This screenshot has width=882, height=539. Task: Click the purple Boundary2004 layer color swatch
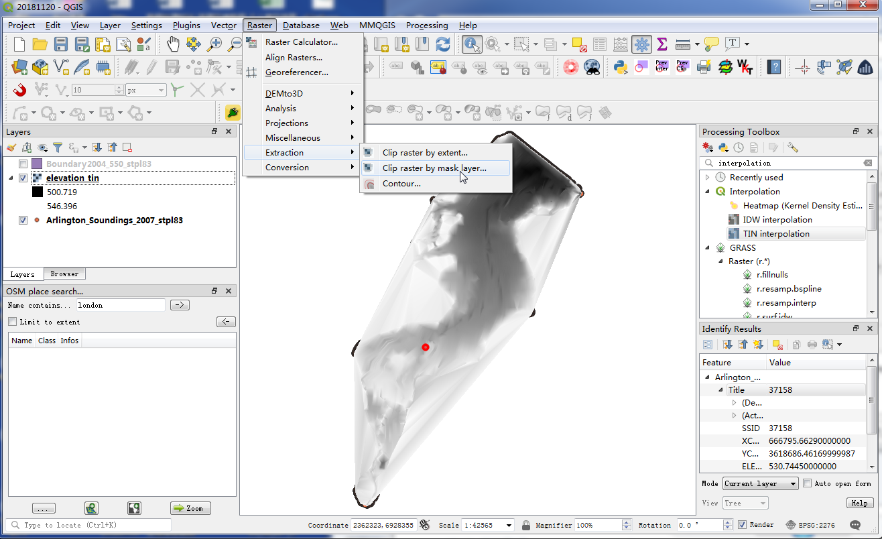pyautogui.click(x=37, y=164)
